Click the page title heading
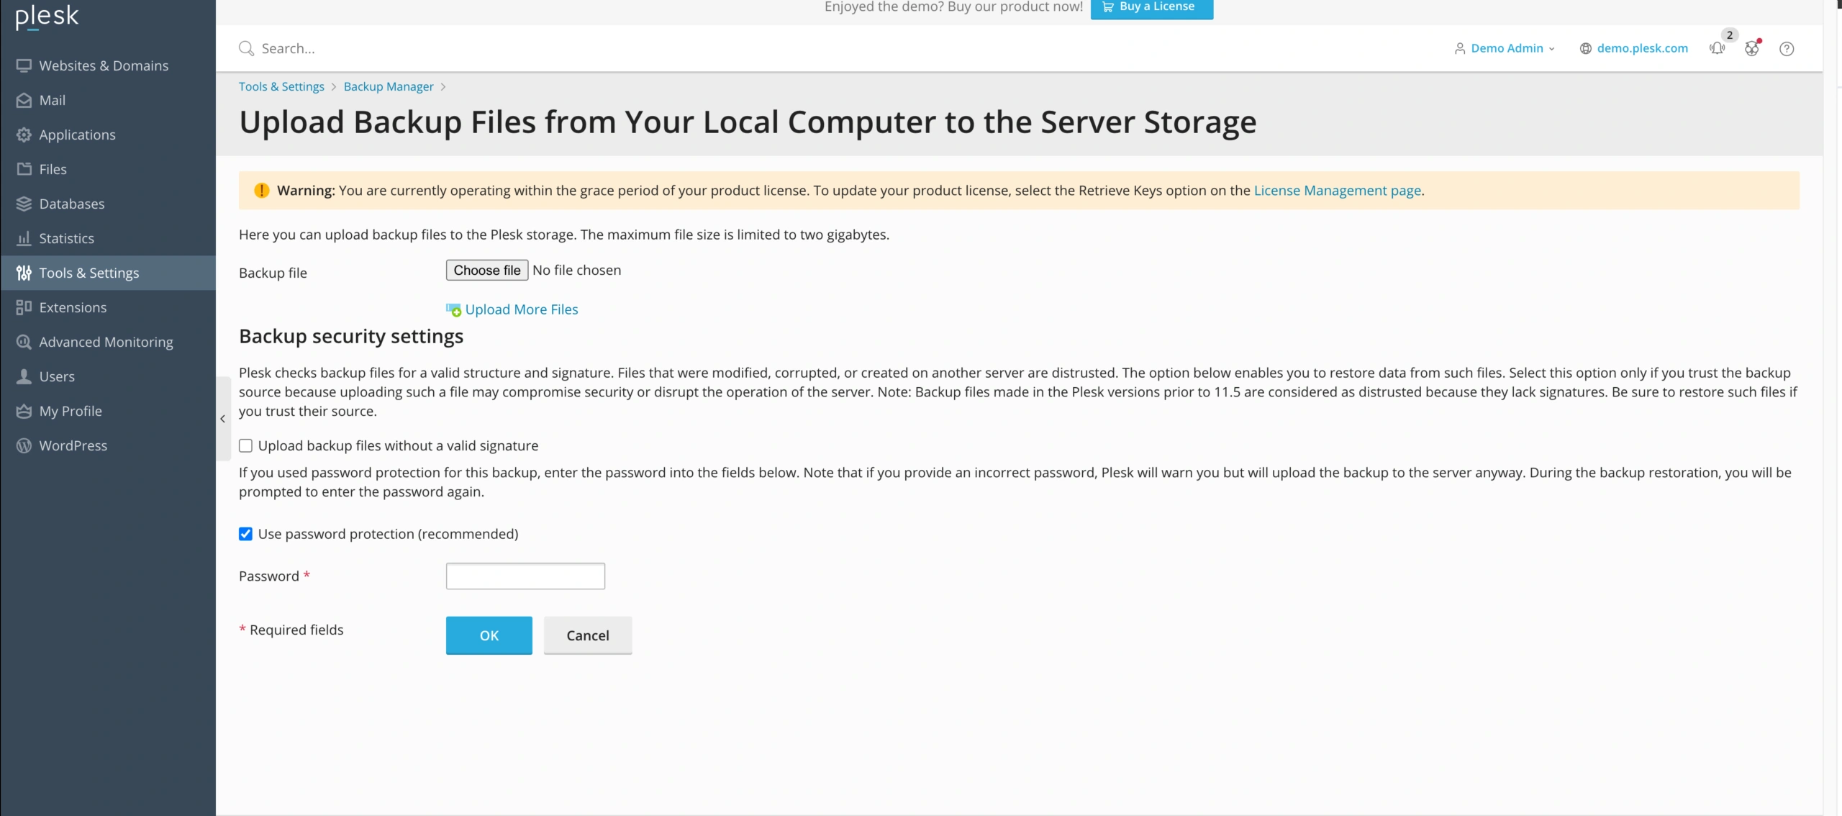The image size is (1842, 816). (748, 122)
